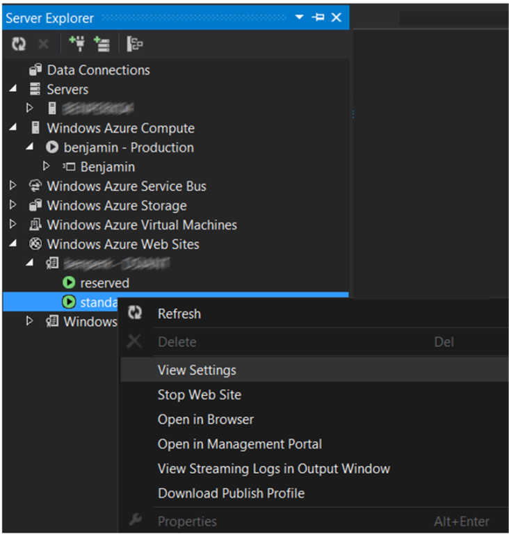Select the Servers tree label
The height and width of the screenshot is (534, 509).
tap(67, 90)
